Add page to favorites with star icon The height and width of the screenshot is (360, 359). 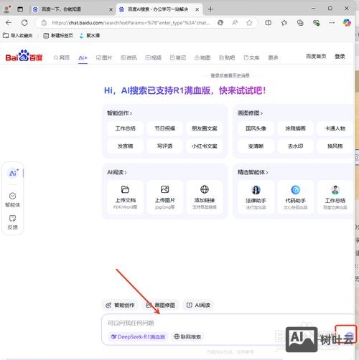pyautogui.click(x=249, y=23)
